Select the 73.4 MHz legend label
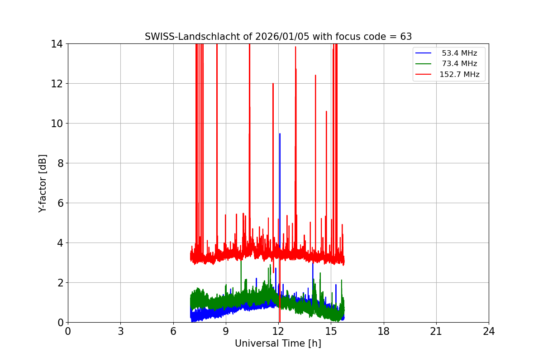 (x=459, y=64)
